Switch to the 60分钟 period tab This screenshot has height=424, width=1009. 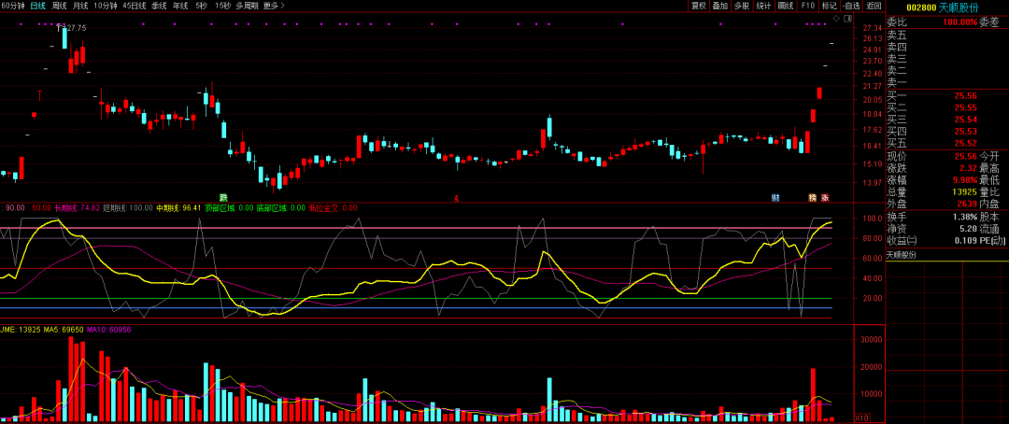13,6
